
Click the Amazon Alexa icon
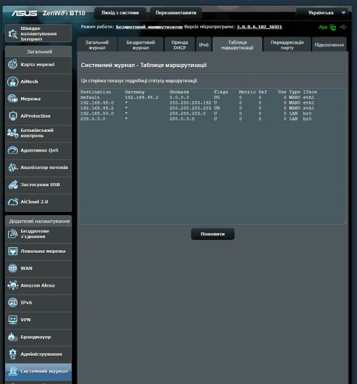(x=13, y=285)
